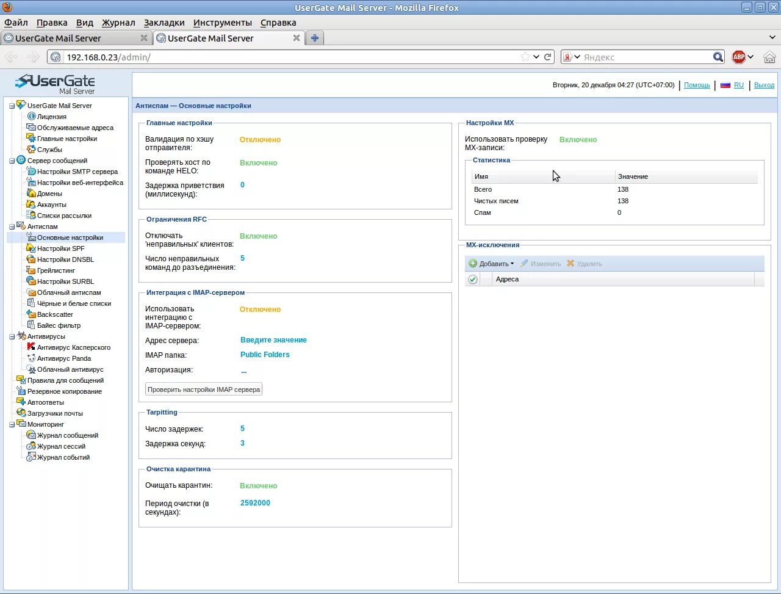Screen dimensions: 781x594
Task: Click the Аккаунты icon
Action: coord(31,204)
